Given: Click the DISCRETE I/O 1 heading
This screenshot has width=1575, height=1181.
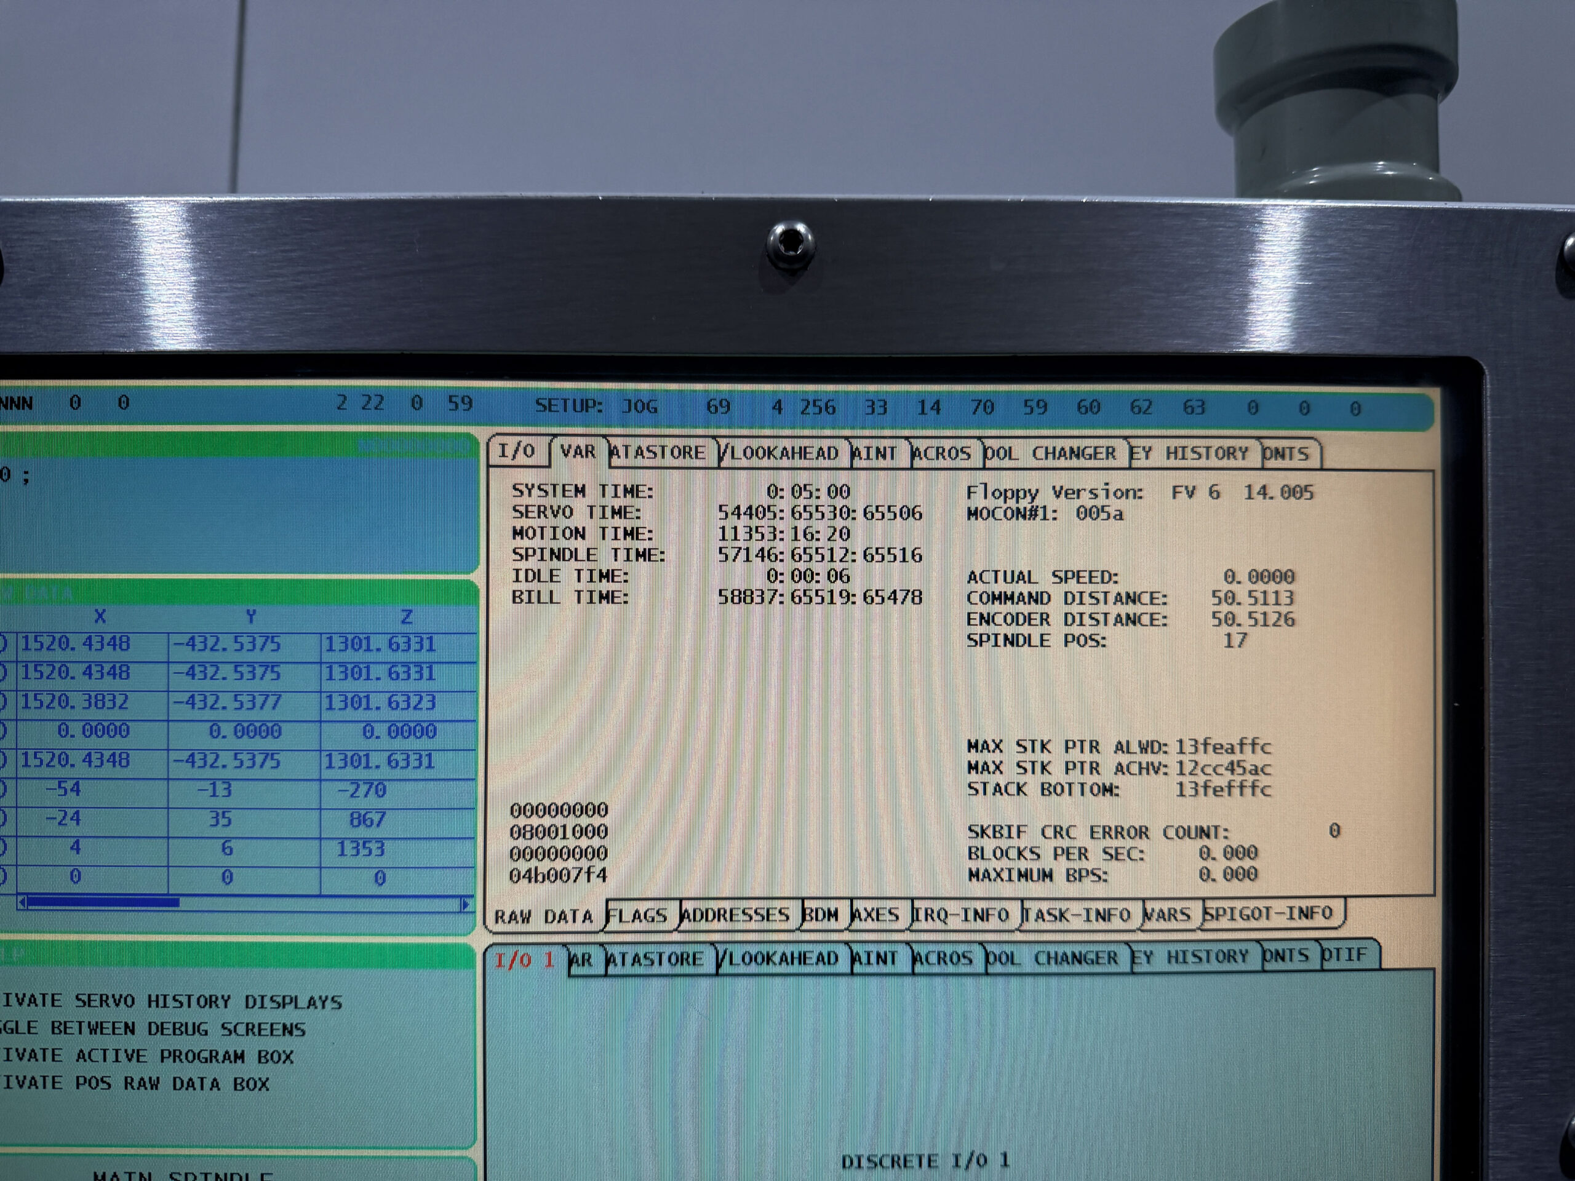Looking at the screenshot, I should click(x=926, y=1160).
